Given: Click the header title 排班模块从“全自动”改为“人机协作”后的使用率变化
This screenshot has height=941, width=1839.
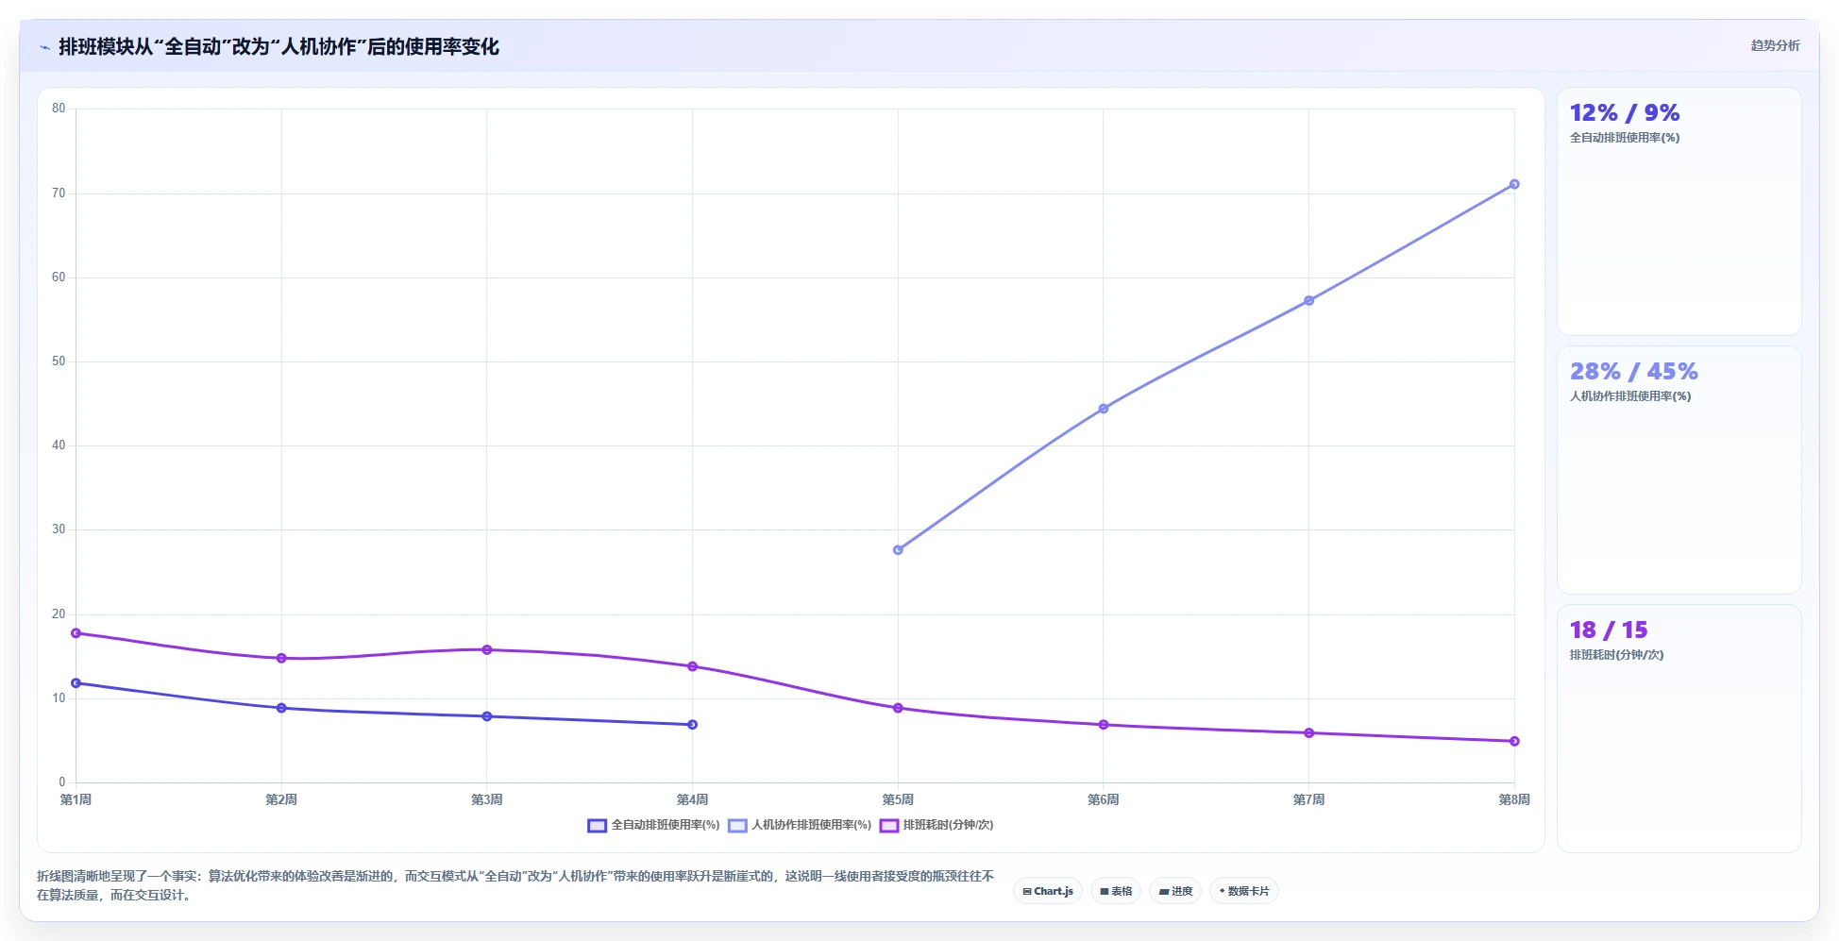Looking at the screenshot, I should [x=278, y=46].
